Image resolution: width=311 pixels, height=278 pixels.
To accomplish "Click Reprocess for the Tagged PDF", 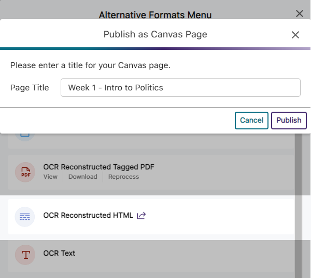I will coord(124,177).
